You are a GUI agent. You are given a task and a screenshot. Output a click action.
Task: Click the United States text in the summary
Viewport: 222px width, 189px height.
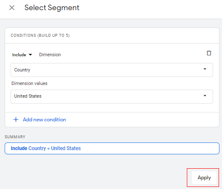tap(66, 148)
